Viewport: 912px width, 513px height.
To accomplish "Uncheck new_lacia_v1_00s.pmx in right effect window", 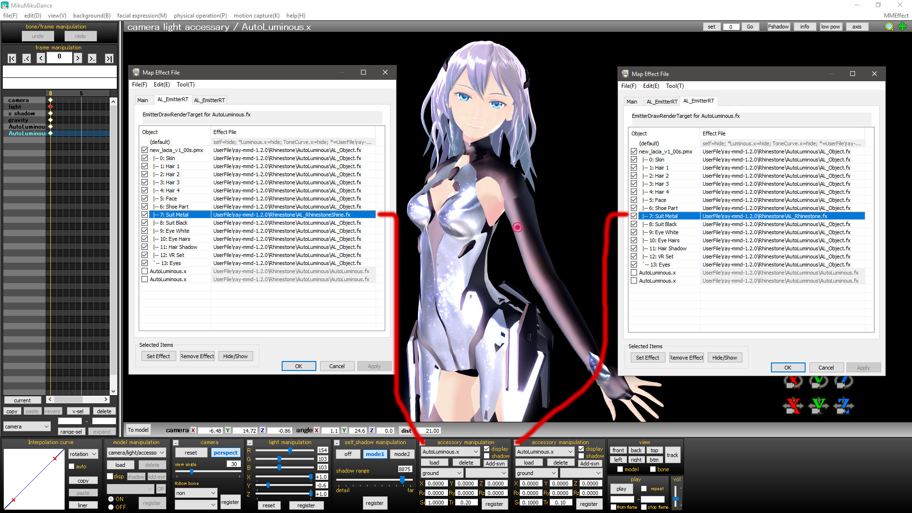I will (634, 152).
